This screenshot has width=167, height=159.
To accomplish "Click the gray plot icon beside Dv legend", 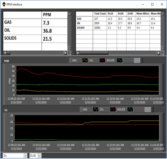I will click(x=148, y=109).
